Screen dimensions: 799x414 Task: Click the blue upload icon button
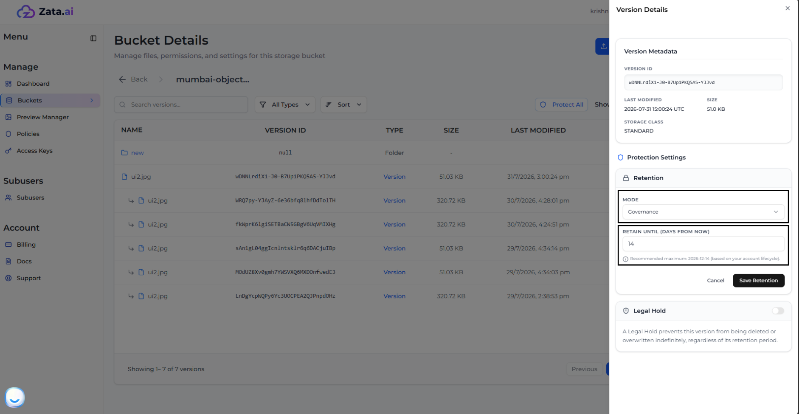tap(602, 46)
